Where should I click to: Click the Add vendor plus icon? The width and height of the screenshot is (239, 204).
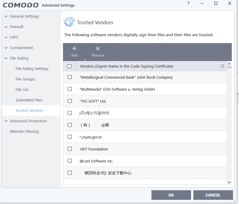(74, 48)
